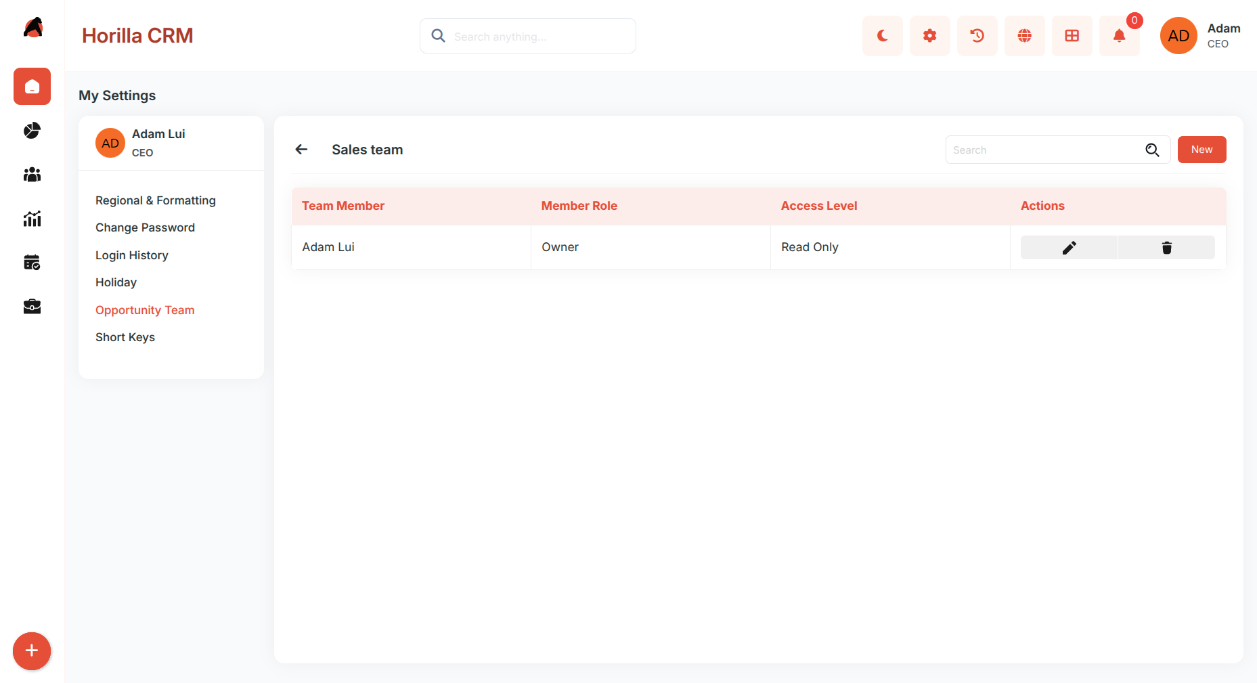Click the AD profile avatar in header
The image size is (1257, 683).
coord(1178,36)
